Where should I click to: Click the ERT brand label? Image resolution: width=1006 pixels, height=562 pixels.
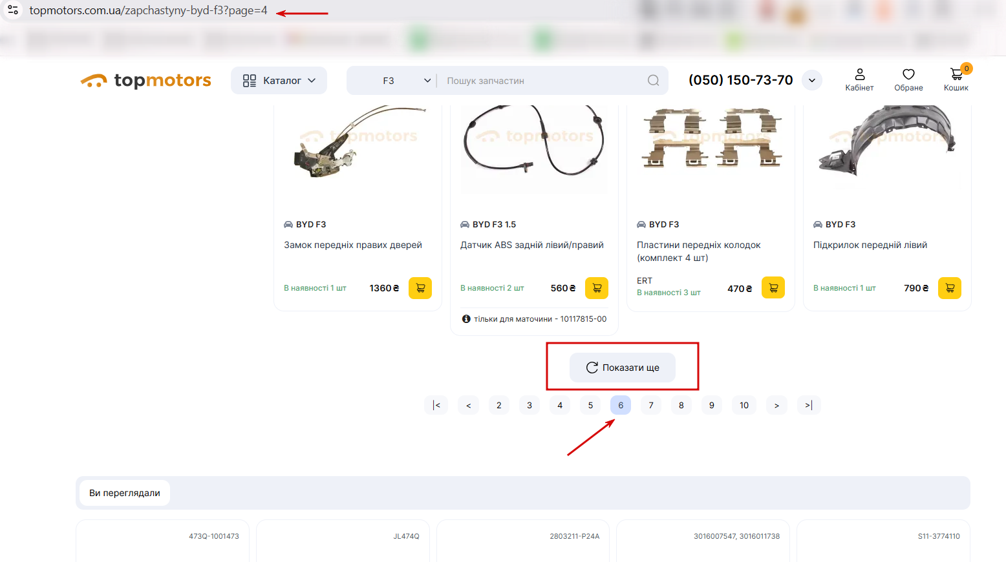[x=645, y=281]
